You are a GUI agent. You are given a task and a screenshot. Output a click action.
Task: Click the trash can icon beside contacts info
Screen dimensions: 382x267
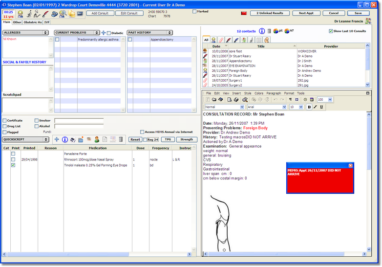coord(269,31)
